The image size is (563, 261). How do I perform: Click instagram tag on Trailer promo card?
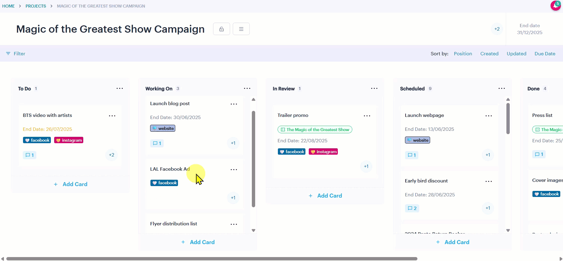[x=323, y=152]
